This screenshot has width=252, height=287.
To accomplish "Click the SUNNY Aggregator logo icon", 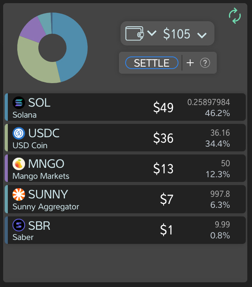I will point(19,194).
